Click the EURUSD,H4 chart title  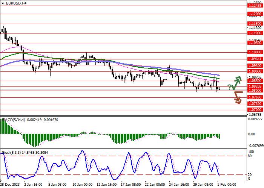pyautogui.click(x=16, y=3)
